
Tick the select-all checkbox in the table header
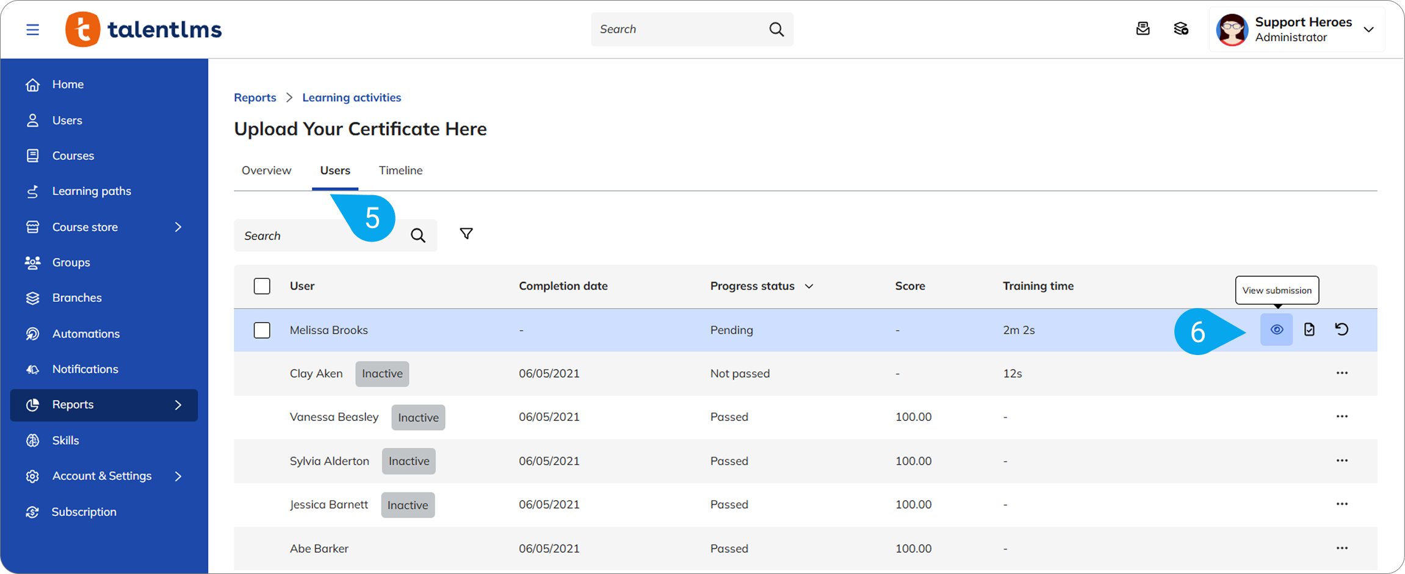[x=262, y=286]
